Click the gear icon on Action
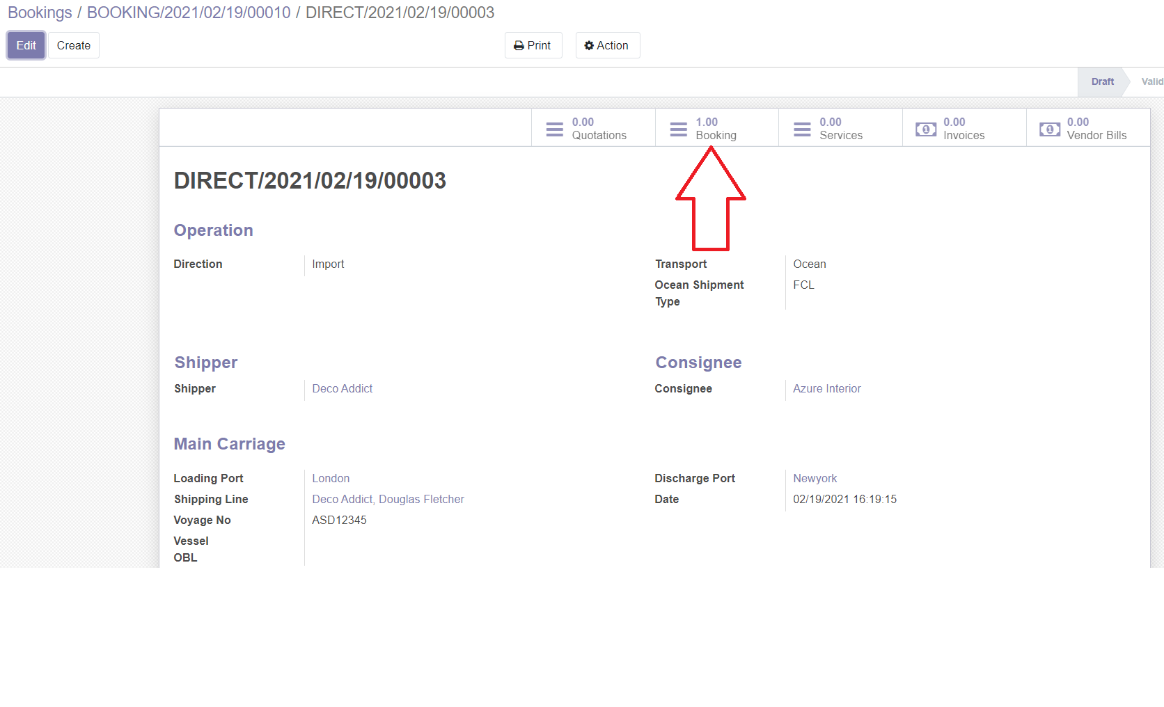The image size is (1164, 707). 589,46
